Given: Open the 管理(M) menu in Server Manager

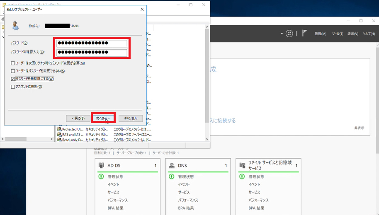Looking at the screenshot, I should tap(321, 34).
